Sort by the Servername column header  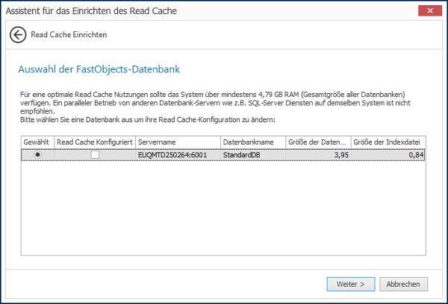[x=178, y=142]
